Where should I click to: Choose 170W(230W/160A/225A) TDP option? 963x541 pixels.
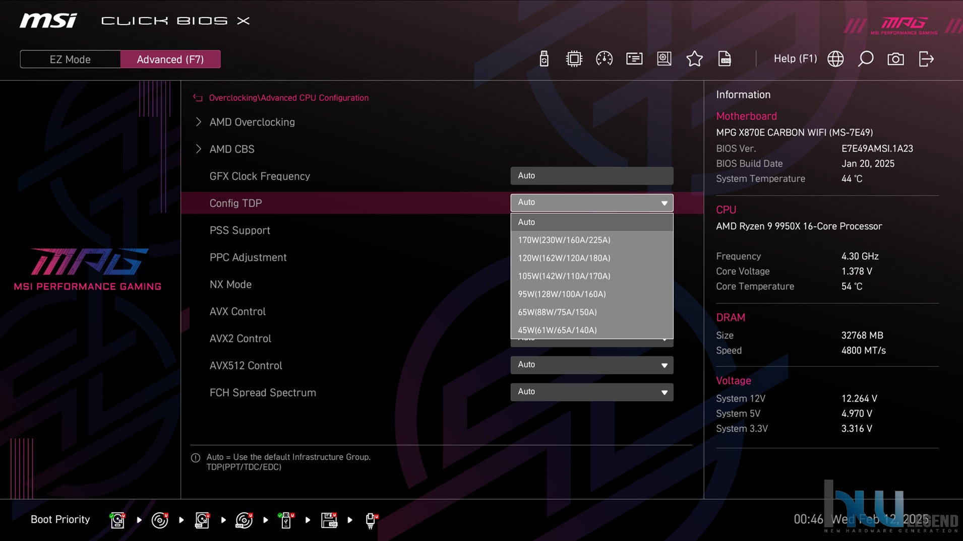click(x=592, y=240)
